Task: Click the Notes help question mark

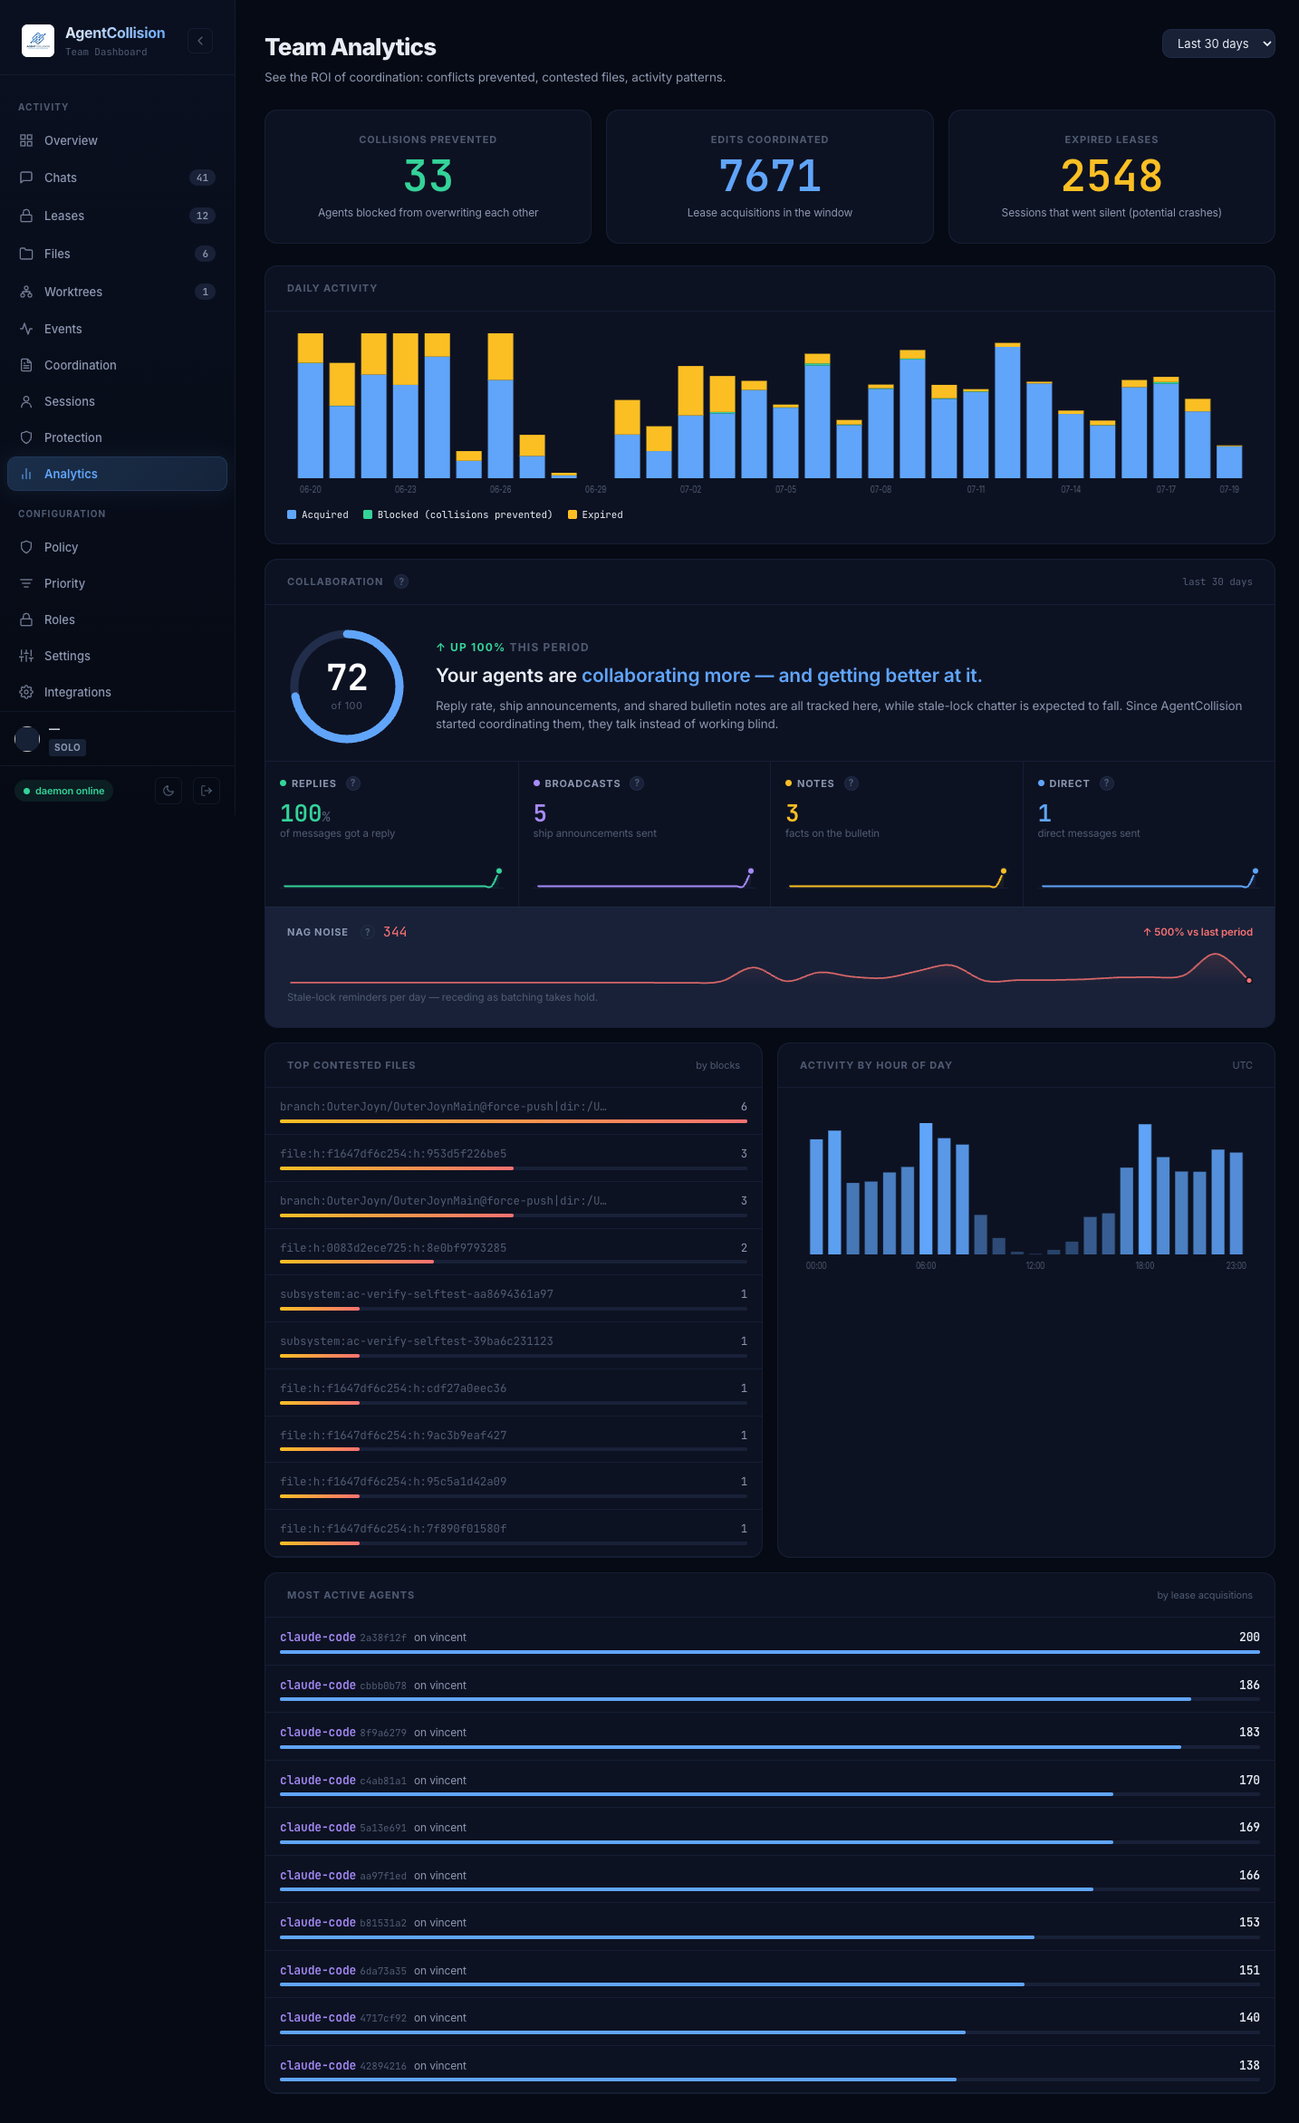Action: (x=852, y=783)
